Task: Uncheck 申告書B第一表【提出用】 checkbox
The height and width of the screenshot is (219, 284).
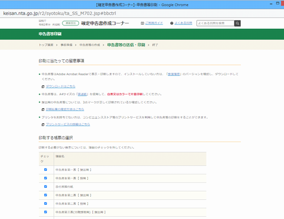Action: point(45,170)
